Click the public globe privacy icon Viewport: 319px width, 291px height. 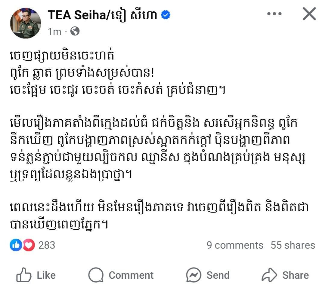coord(75,31)
